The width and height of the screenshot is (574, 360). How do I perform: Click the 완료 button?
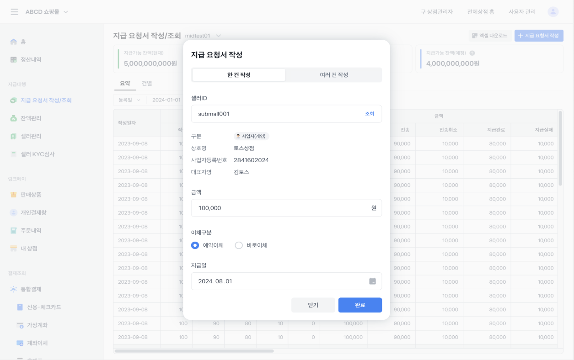360,305
